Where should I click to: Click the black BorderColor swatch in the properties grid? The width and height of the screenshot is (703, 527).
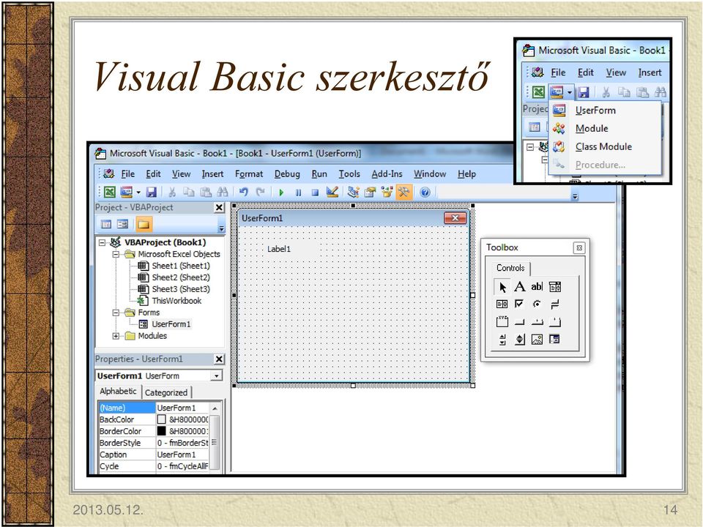(161, 431)
